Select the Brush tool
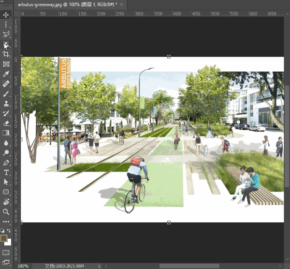 pos(6,94)
